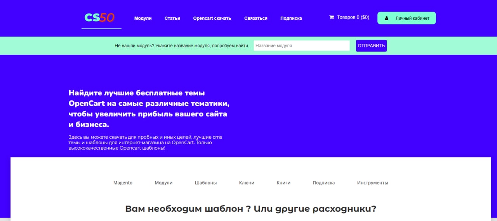Click the text Не нашли модуль? Укажите название модуля
The image size is (497, 221).
(182, 46)
